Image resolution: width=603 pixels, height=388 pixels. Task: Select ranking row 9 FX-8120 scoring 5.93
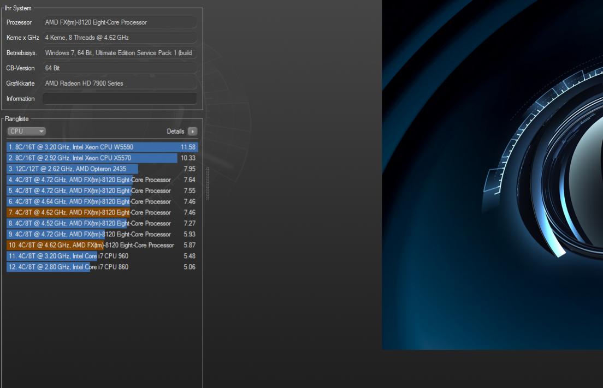(x=102, y=234)
